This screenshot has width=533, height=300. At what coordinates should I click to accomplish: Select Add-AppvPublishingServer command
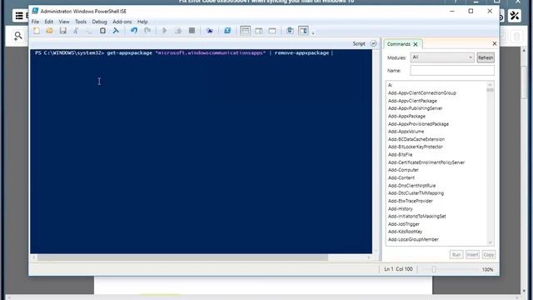(415, 108)
